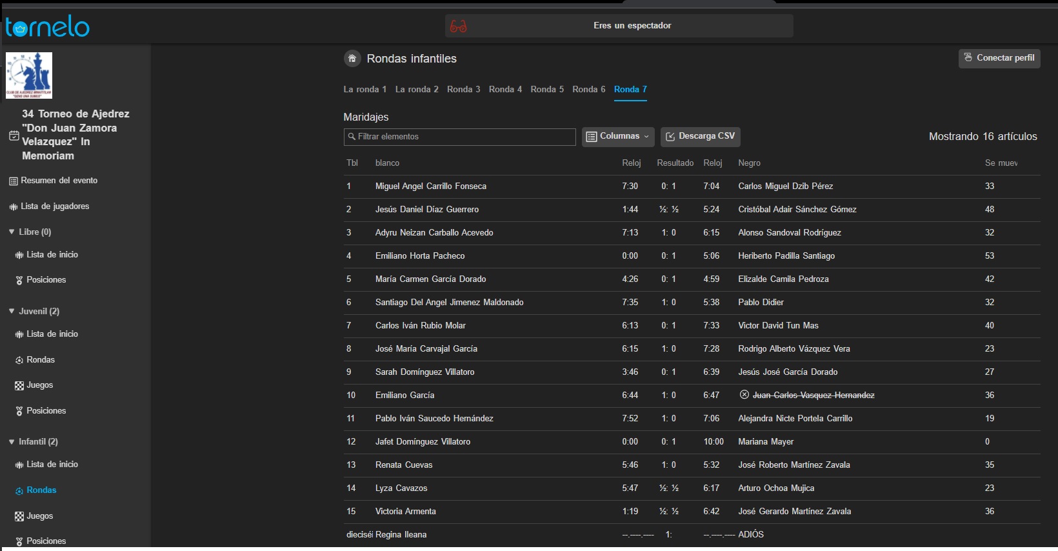Click the home icon beside Rondas infantiles
Screen dimensions: 1058x551
pyautogui.click(x=352, y=59)
